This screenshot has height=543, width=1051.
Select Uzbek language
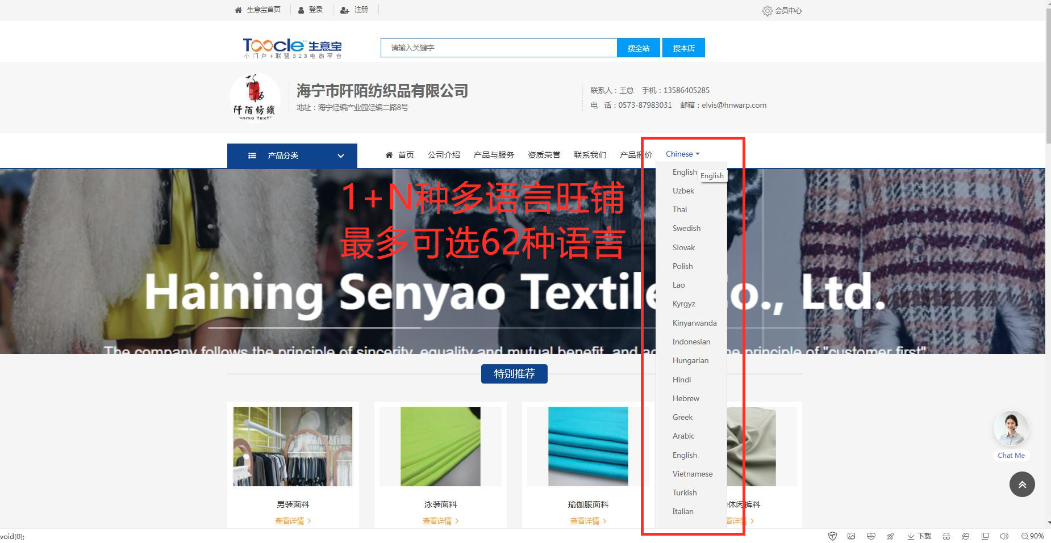[683, 191]
